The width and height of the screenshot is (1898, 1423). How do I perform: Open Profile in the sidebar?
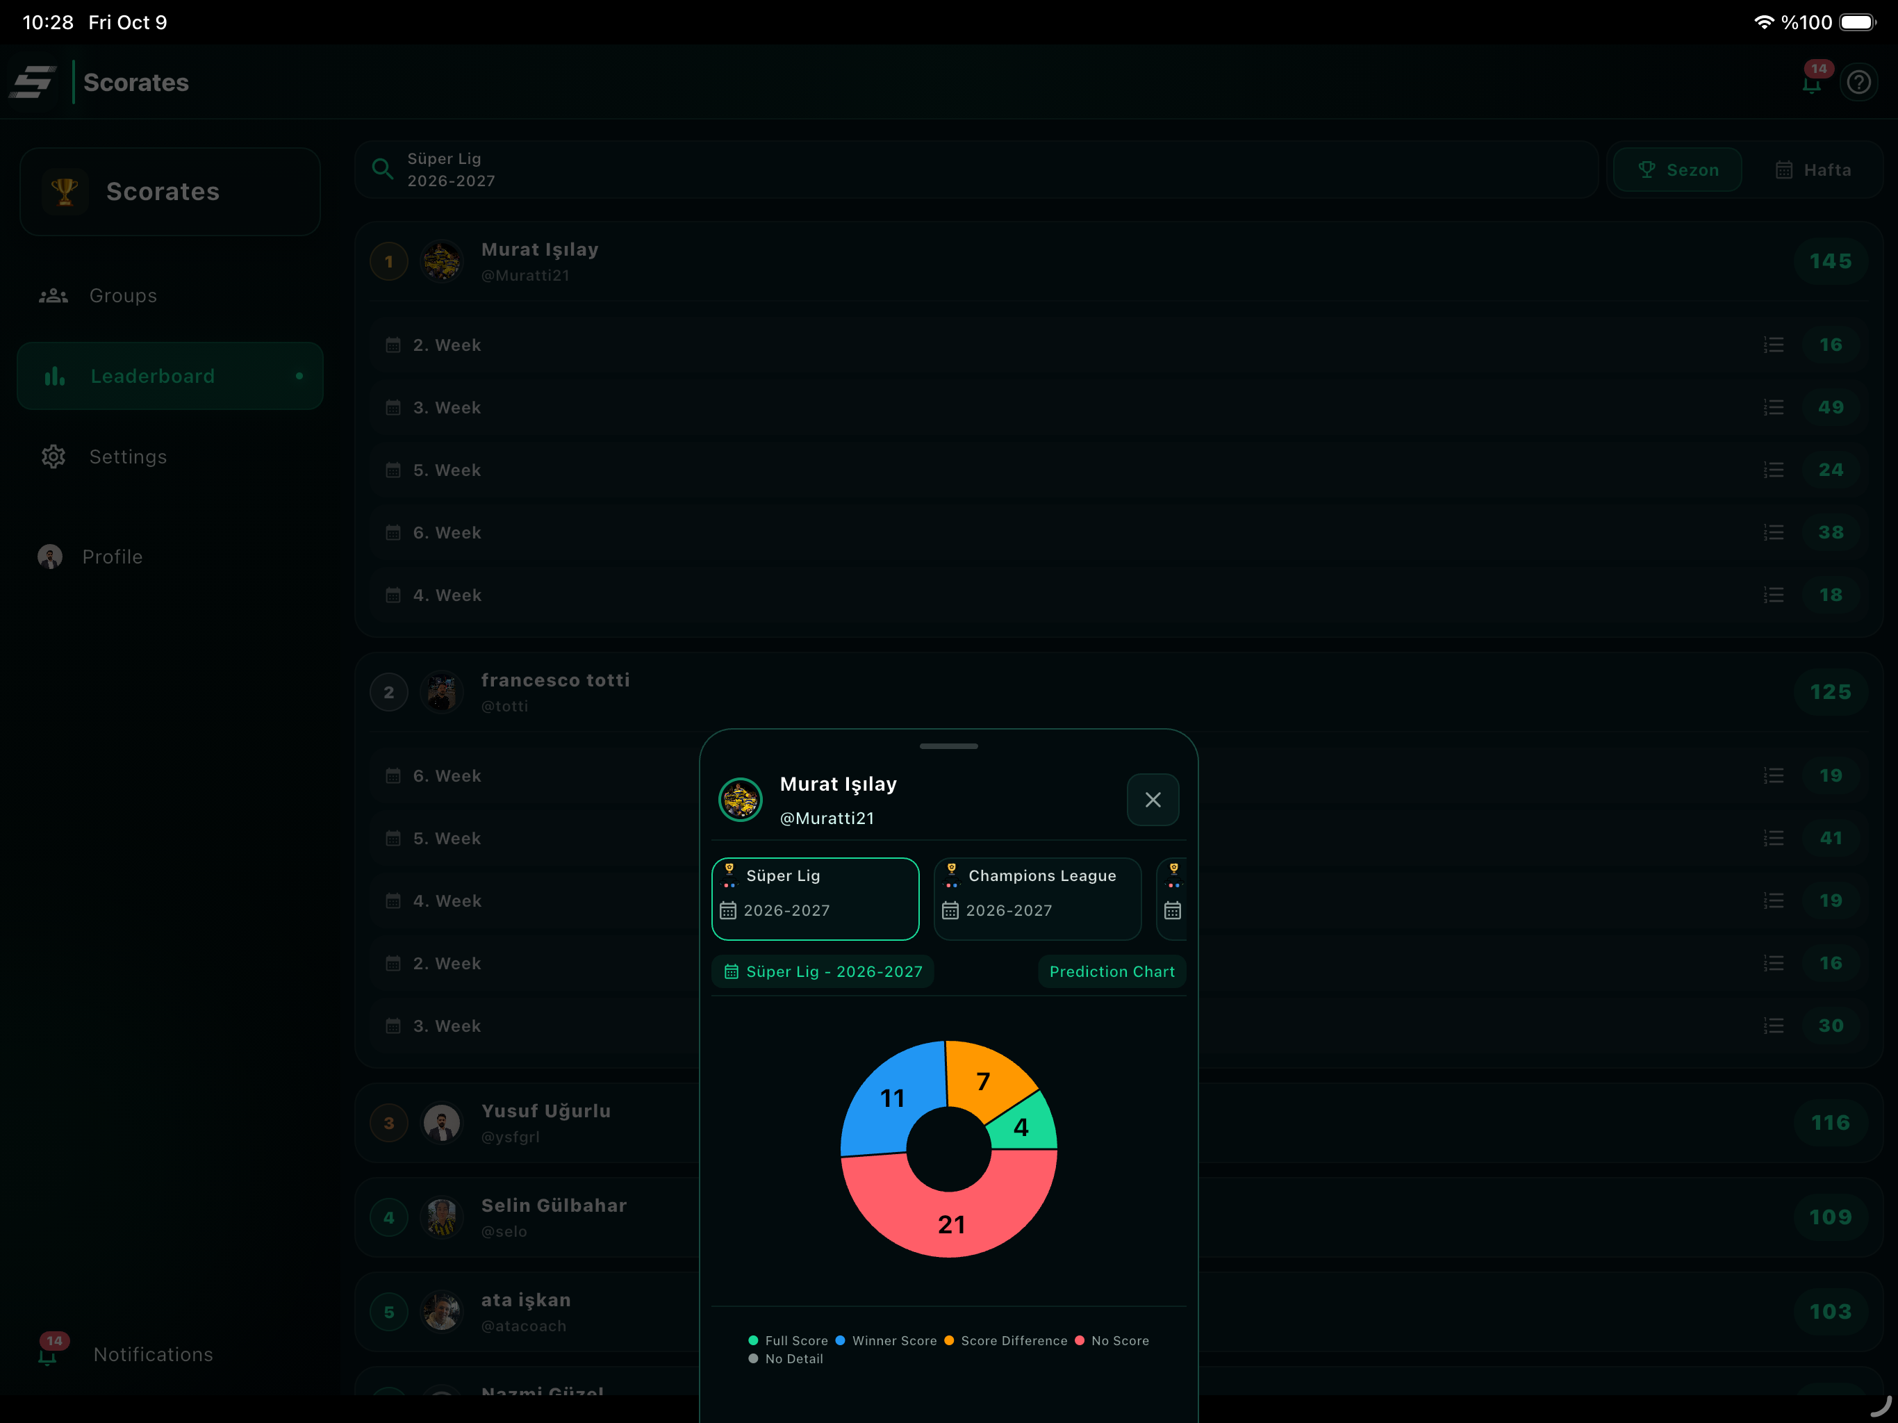pos(170,557)
